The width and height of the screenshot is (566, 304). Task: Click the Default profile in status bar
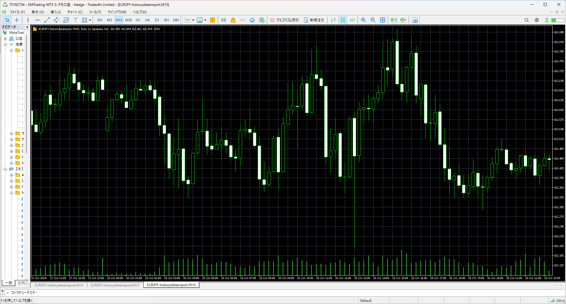point(366,301)
